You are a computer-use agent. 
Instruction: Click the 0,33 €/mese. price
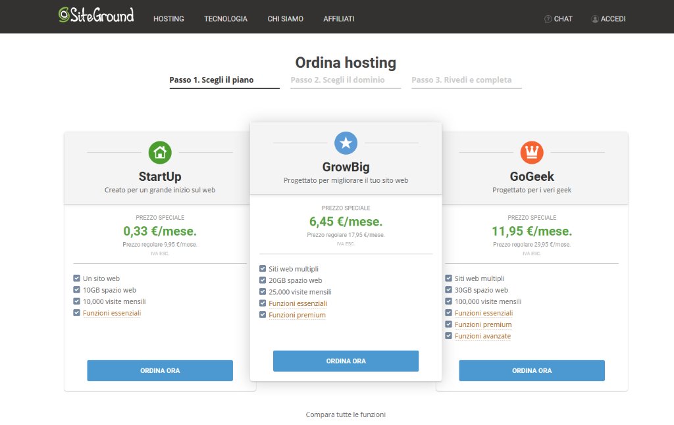tap(160, 231)
